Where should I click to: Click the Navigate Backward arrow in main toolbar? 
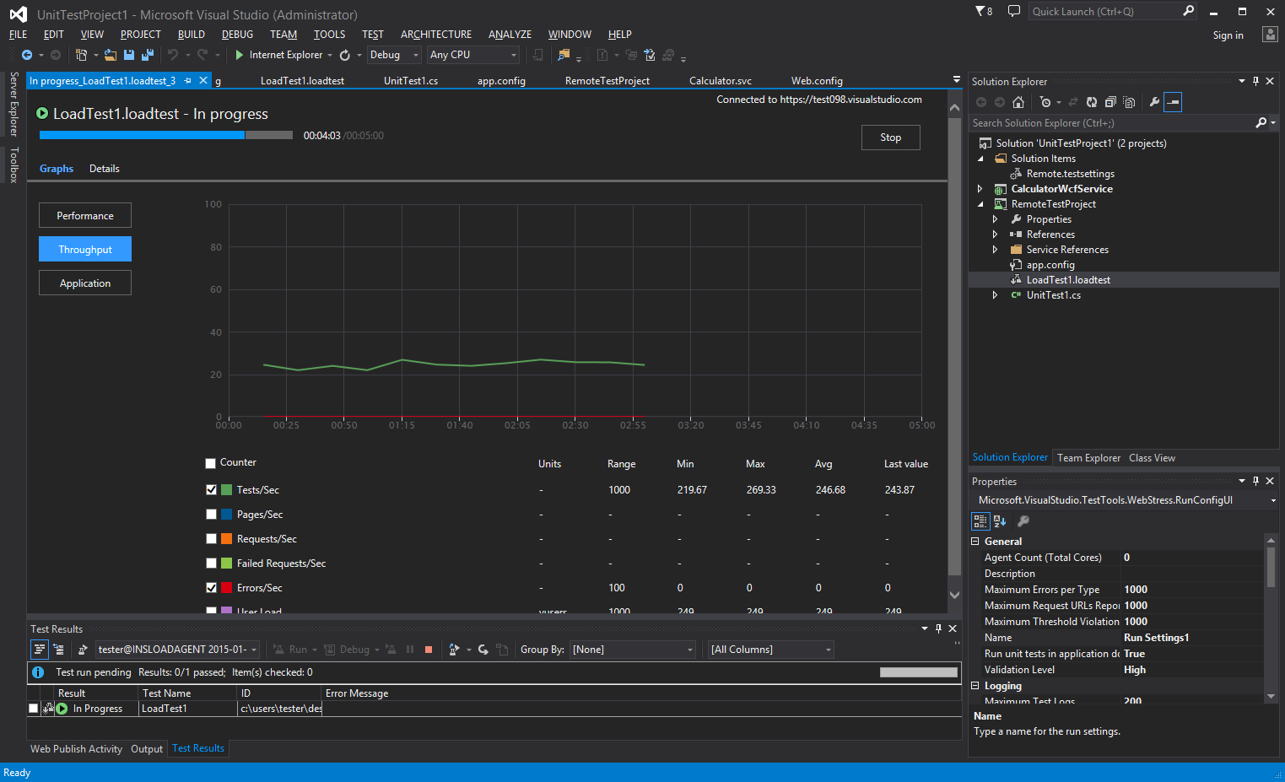tap(27, 55)
